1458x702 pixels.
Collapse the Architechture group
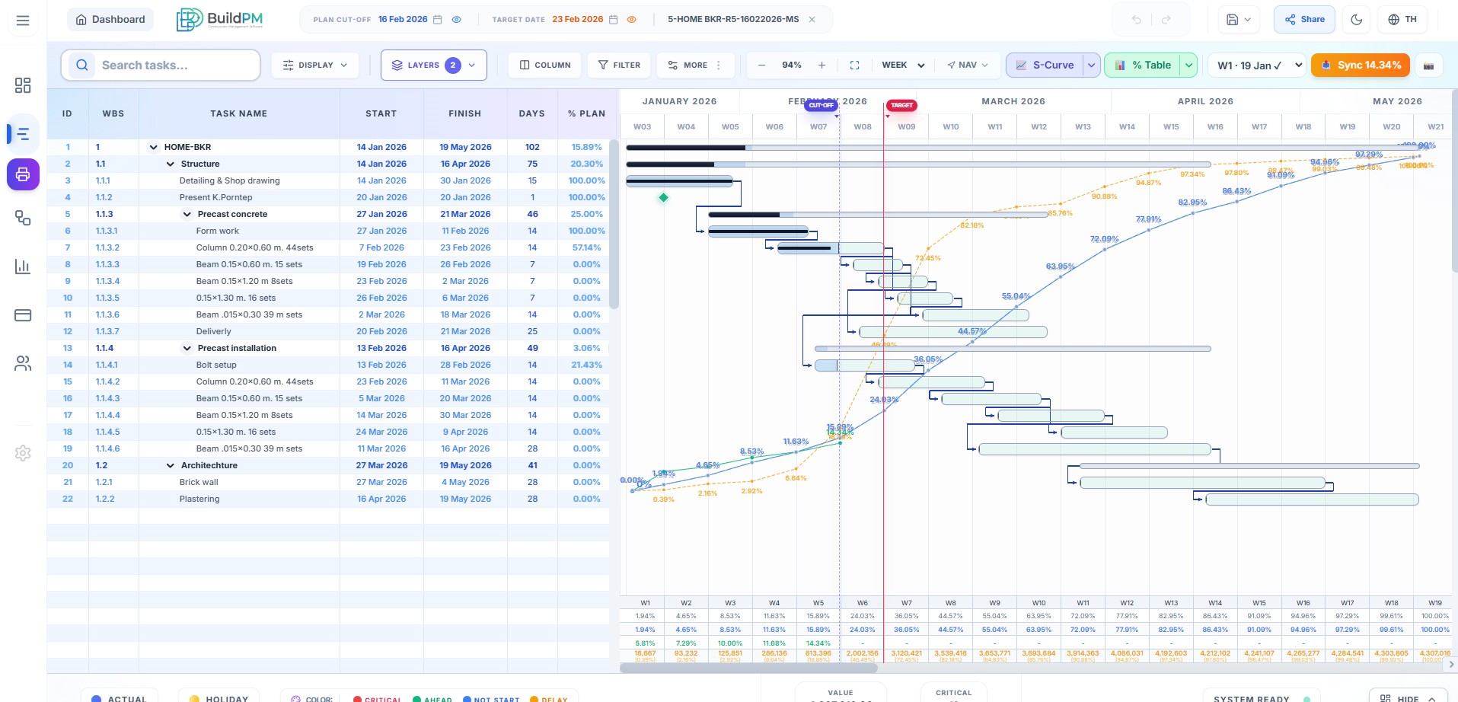pyautogui.click(x=170, y=465)
